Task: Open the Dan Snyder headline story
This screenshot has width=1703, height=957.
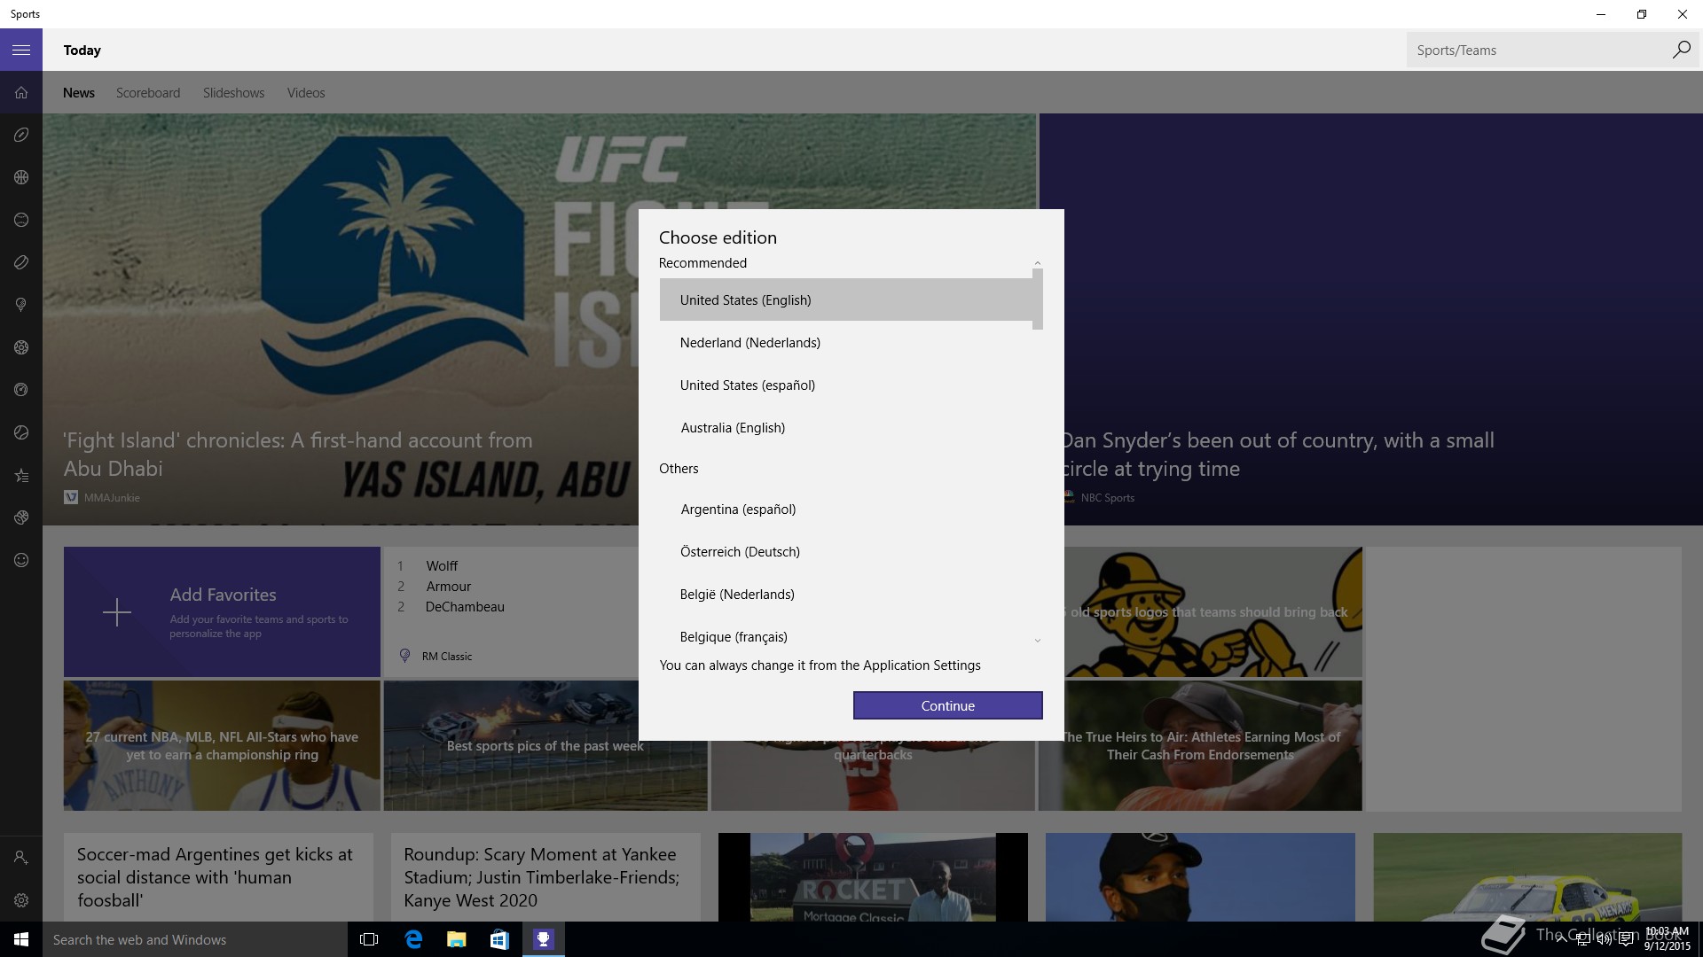Action: point(1277,454)
